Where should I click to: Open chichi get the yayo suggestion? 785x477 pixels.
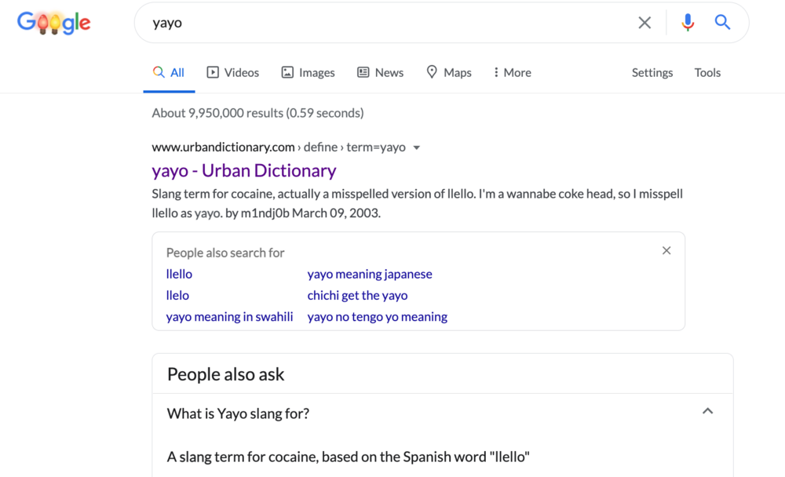pos(357,295)
